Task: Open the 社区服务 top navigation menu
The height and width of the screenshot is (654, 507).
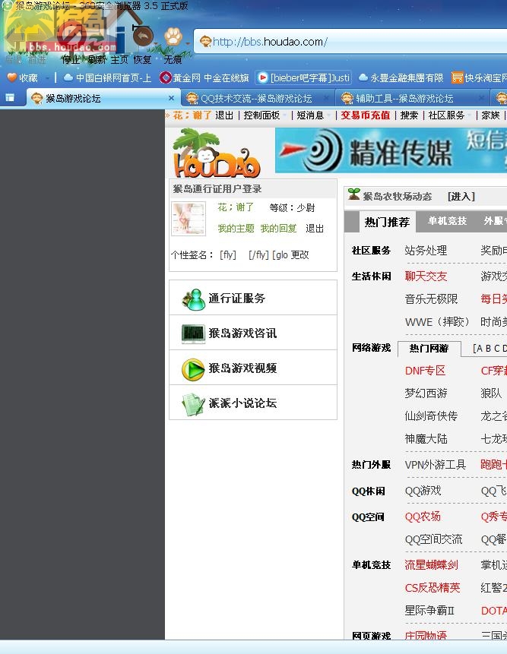Action: pos(446,115)
